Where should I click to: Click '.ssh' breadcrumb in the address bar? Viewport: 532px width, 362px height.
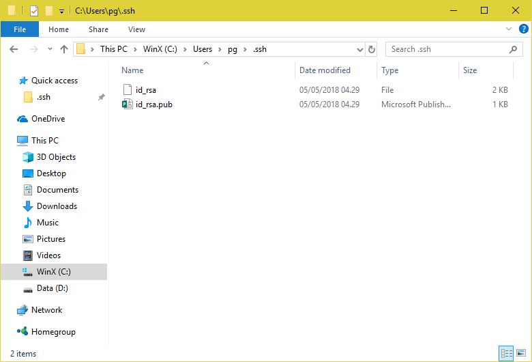(x=260, y=49)
